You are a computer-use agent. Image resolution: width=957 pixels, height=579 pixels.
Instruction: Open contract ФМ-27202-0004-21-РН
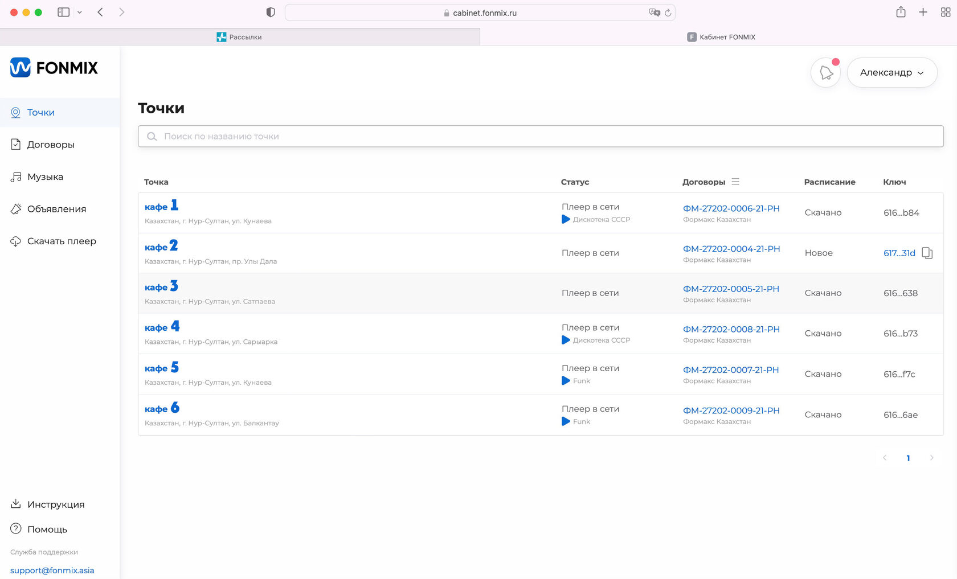(x=731, y=249)
